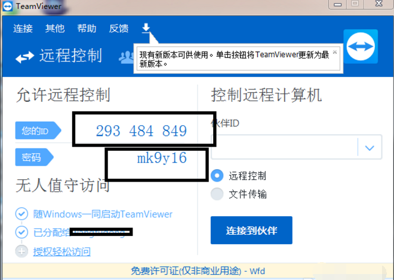Open the 其他 menu
This screenshot has width=394, height=280.
point(55,29)
